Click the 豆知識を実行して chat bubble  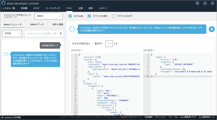[x=50, y=45]
